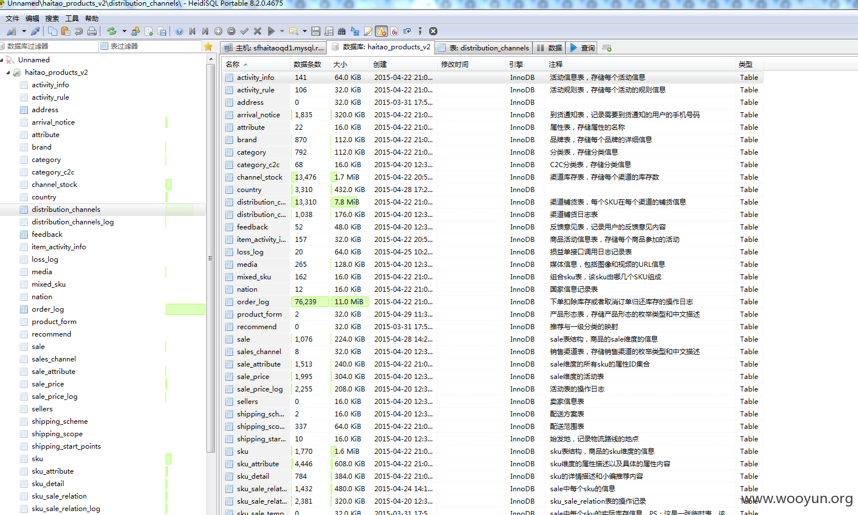Image resolution: width=858 pixels, height=515 pixels.
Task: Open the 编辑 menu
Action: tap(32, 19)
